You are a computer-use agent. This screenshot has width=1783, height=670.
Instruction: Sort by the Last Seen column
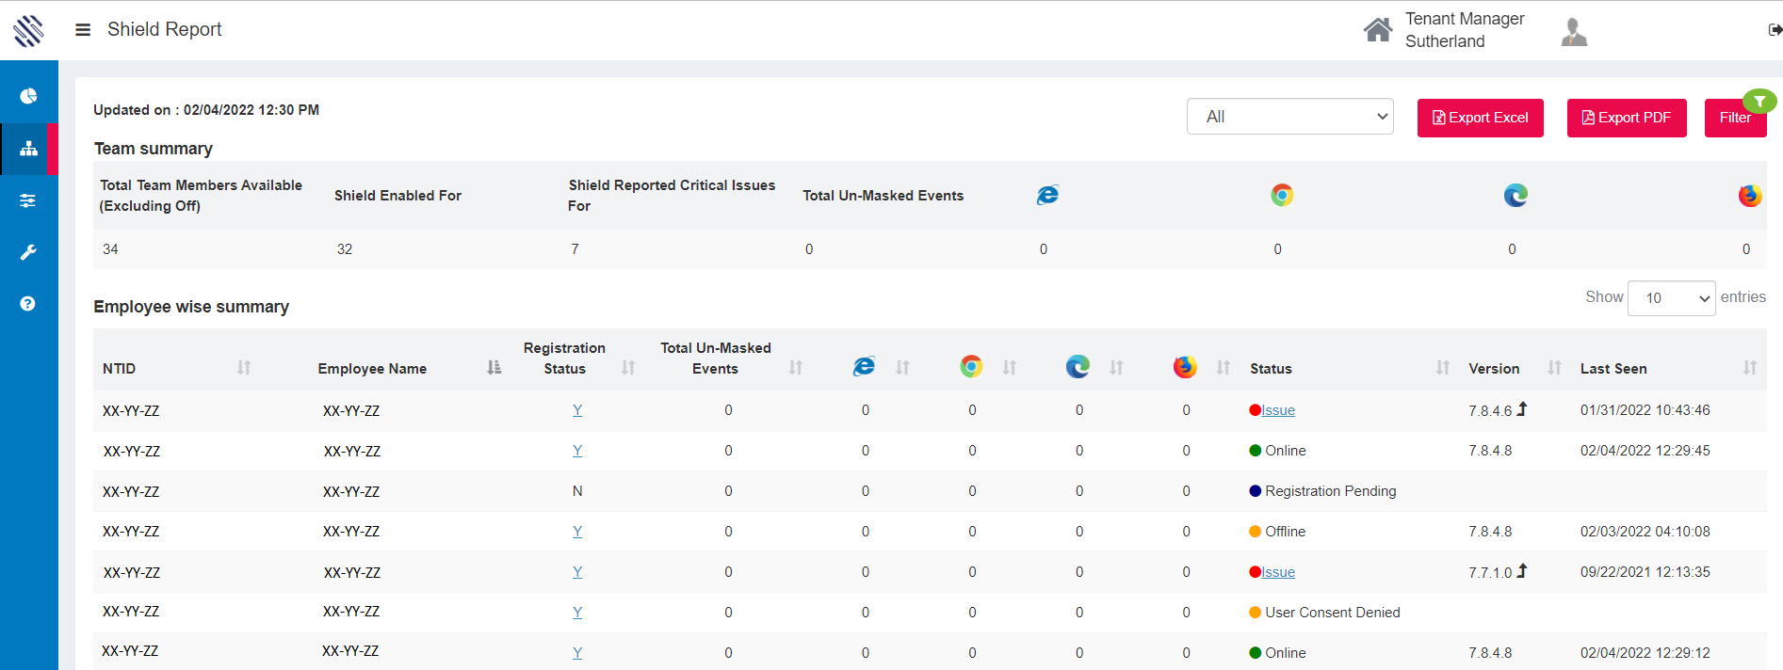pyautogui.click(x=1613, y=369)
